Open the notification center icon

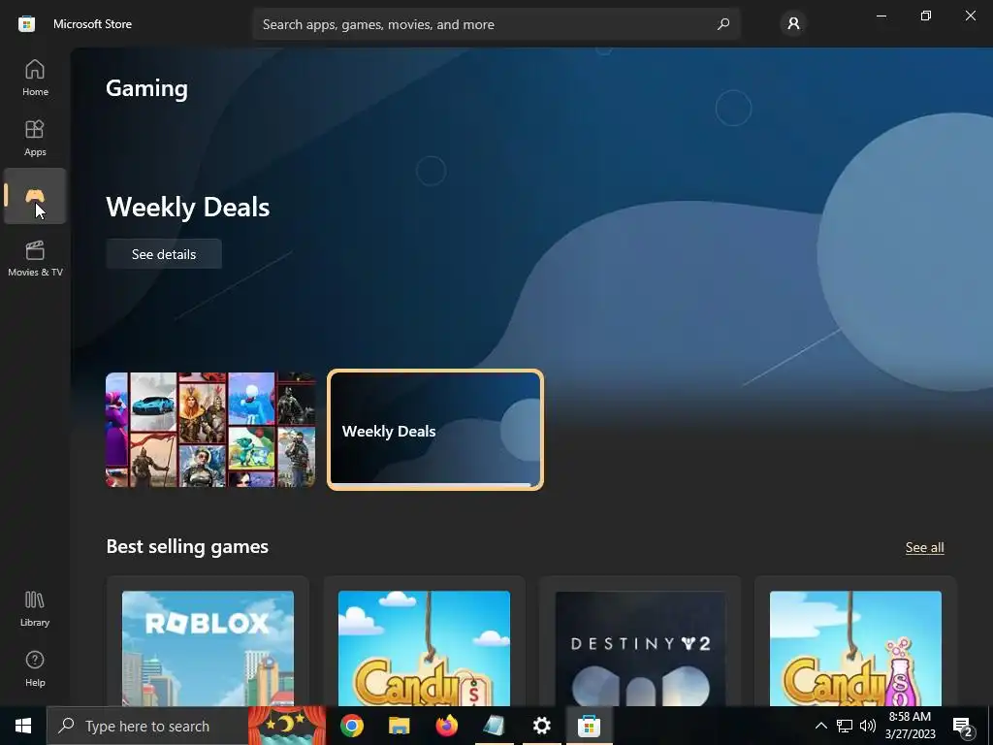963,726
